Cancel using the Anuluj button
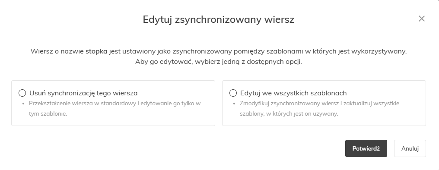439x170 pixels. click(410, 148)
